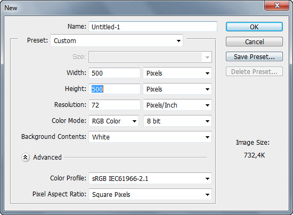Close the New dialog window
The width and height of the screenshot is (293, 215).
click(276, 5)
